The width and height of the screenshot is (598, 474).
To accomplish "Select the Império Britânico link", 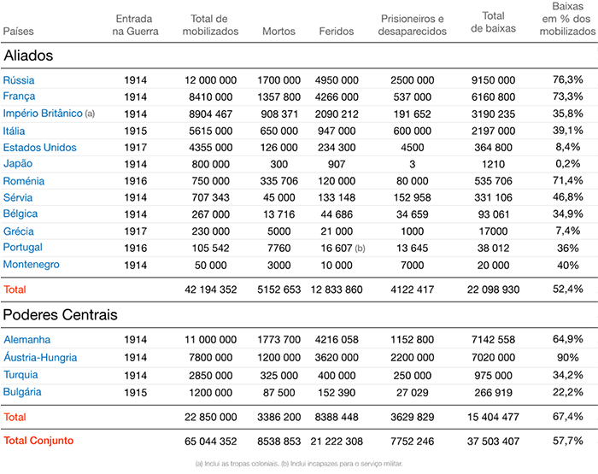I will 43,114.
